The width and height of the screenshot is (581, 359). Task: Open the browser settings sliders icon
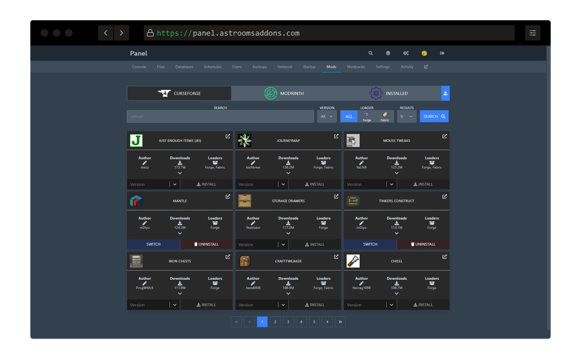point(533,33)
